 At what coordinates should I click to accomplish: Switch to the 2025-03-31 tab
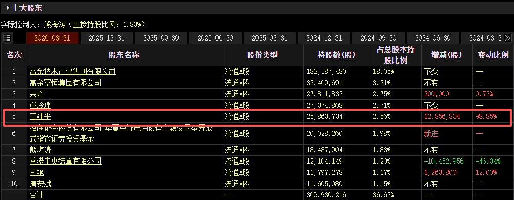[x=270, y=38]
